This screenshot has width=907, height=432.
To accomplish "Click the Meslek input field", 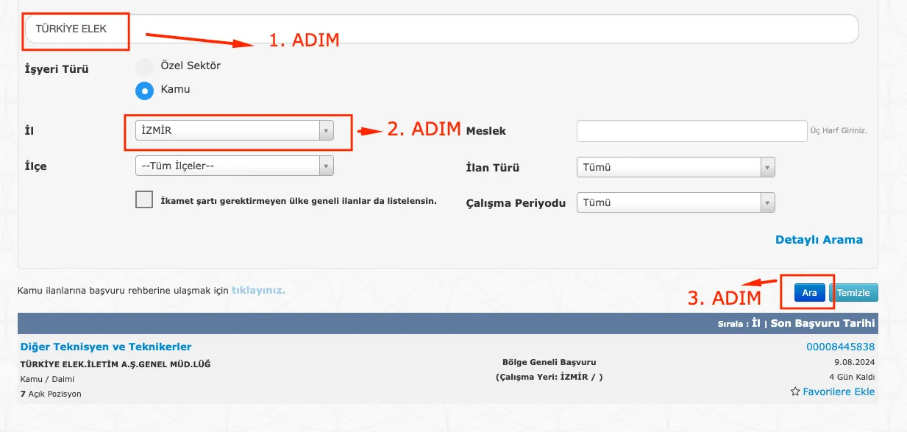I will click(x=692, y=130).
